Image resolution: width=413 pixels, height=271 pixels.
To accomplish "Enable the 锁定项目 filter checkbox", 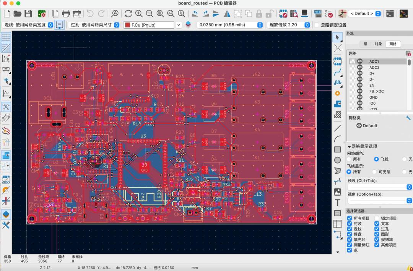I will pos(377,218).
